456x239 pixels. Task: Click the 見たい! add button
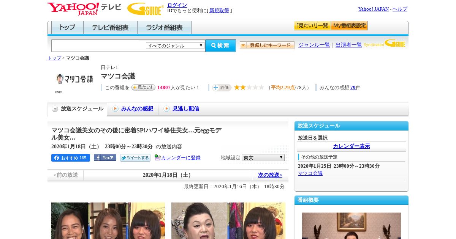click(144, 87)
